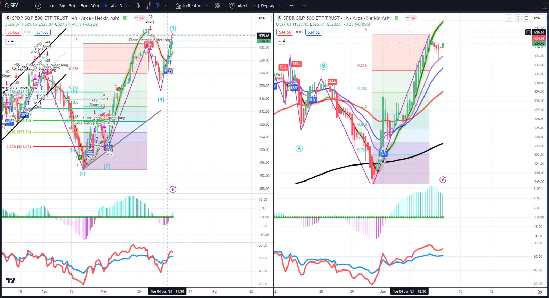Screen dimensions: 549x298
Task: Open chart settings gear in bottom-right corner
Action: click(x=540, y=292)
